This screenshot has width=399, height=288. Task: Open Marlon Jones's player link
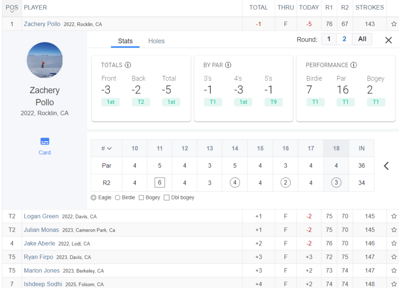tap(42, 270)
